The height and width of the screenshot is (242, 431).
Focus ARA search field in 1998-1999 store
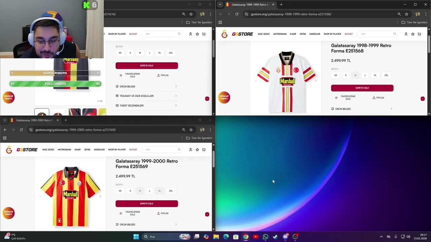pyautogui.click(x=377, y=34)
